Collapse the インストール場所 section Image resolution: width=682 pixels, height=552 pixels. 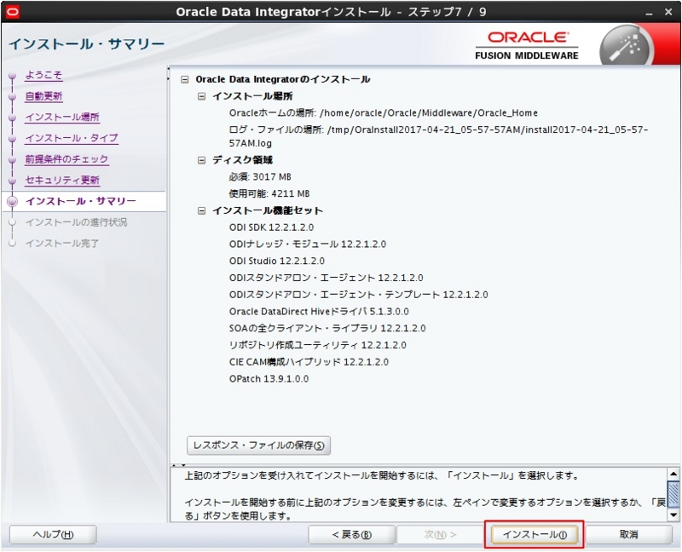point(201,96)
